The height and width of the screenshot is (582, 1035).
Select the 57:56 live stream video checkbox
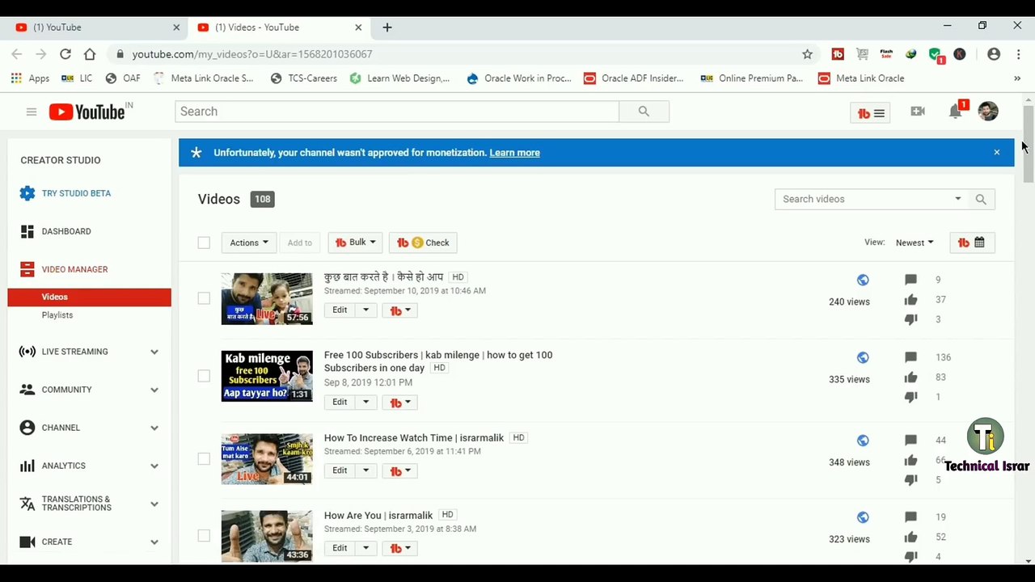204,298
